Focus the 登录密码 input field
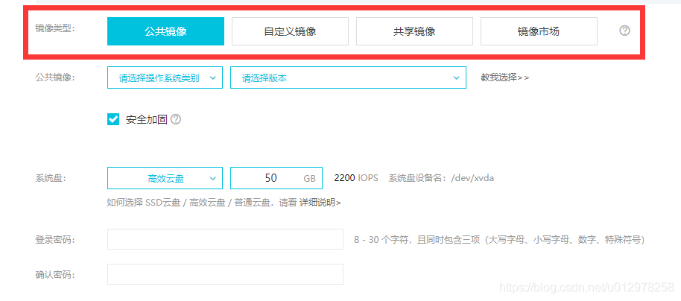The width and height of the screenshot is (681, 301). click(225, 239)
